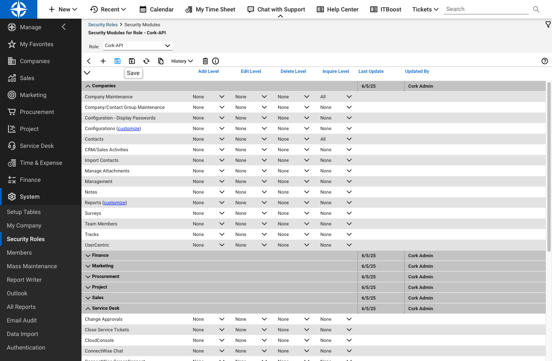Collapse the Companies section
The width and height of the screenshot is (552, 361).
point(88,86)
